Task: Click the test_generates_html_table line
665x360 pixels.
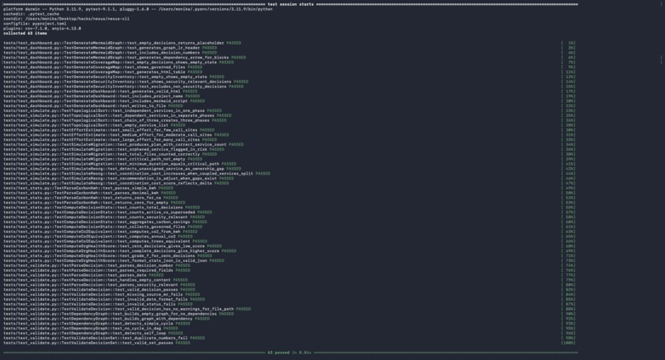Action: 102,72
